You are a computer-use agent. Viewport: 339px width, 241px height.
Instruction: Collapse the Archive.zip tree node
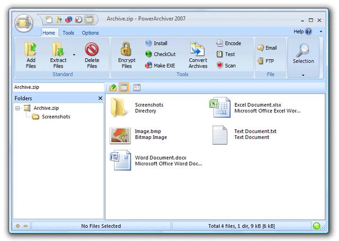tap(17, 108)
